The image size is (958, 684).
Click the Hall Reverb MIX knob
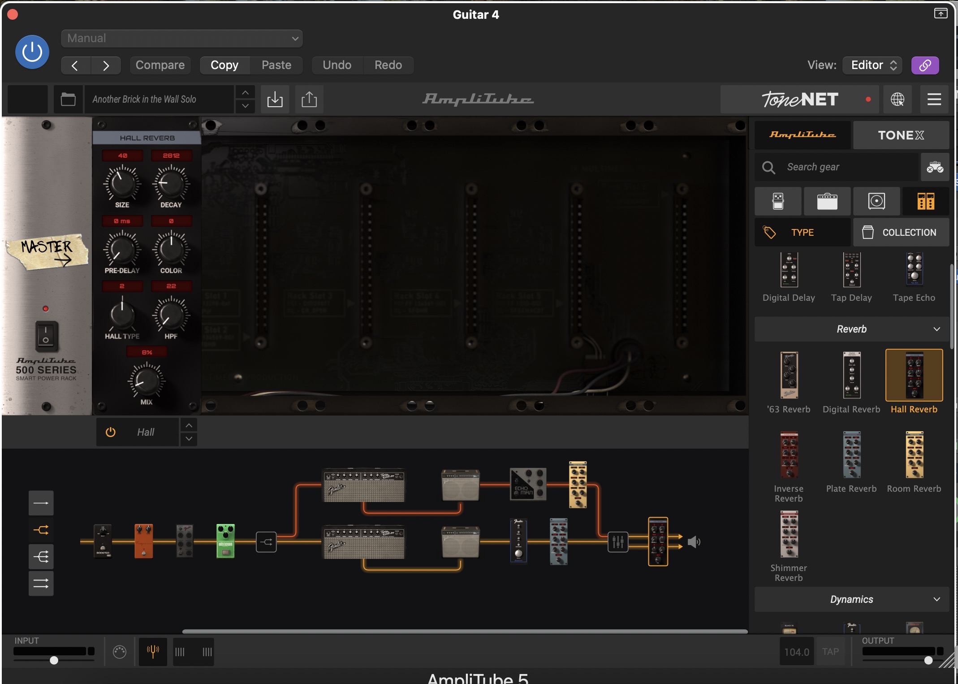(x=147, y=381)
